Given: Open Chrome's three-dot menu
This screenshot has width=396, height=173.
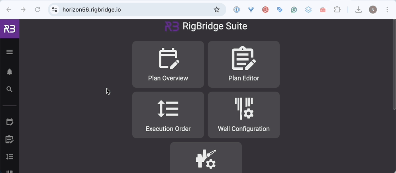Looking at the screenshot, I should 387,10.
